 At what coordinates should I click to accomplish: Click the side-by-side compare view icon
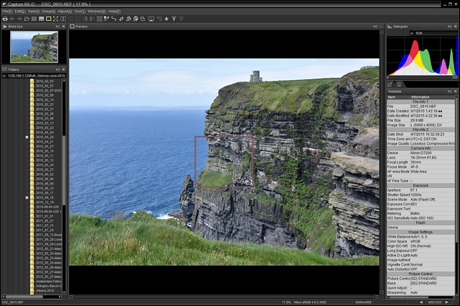point(63,19)
